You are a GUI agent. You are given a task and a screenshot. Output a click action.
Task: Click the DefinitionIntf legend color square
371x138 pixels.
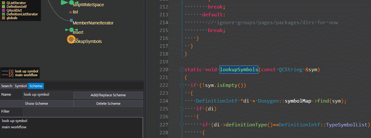(3, 7)
